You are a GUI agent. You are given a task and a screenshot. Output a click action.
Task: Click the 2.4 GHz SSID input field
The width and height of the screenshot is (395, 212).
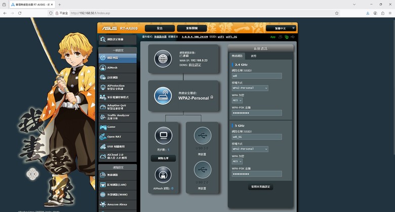click(x=257, y=76)
